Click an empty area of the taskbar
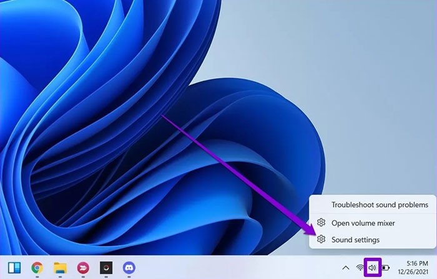This screenshot has width=437, height=279. pos(237,268)
